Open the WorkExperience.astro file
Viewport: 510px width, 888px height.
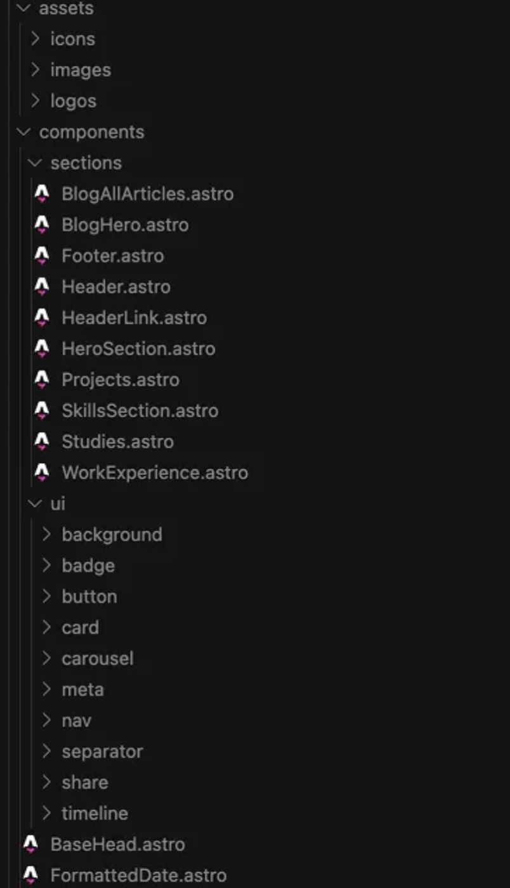[x=155, y=473]
